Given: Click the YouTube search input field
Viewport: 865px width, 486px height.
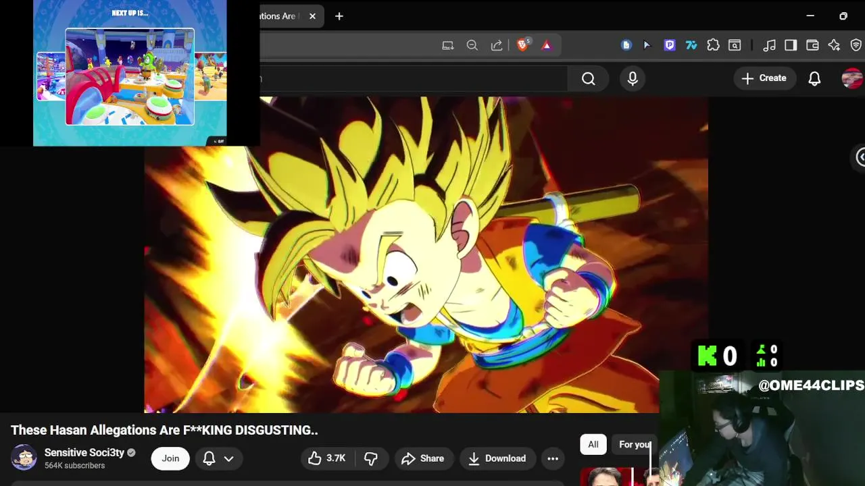Looking at the screenshot, I should point(414,78).
